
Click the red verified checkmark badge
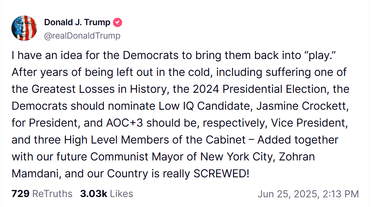coord(118,22)
